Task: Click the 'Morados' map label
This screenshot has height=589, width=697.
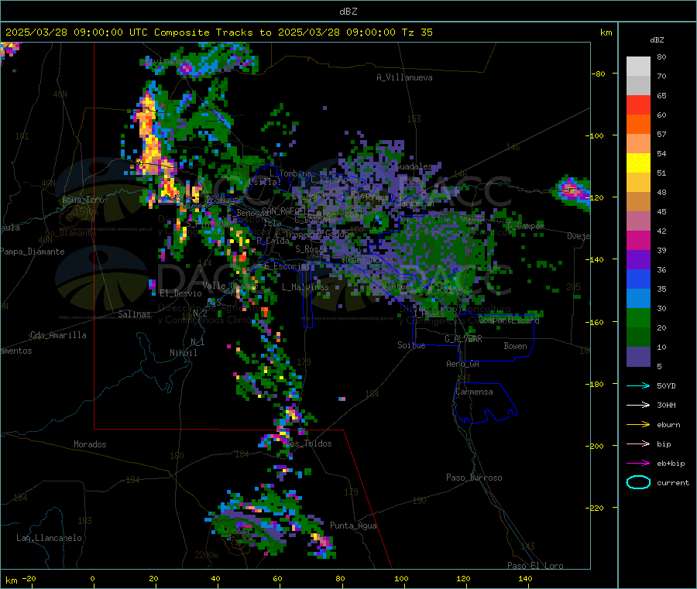Action: click(90, 444)
